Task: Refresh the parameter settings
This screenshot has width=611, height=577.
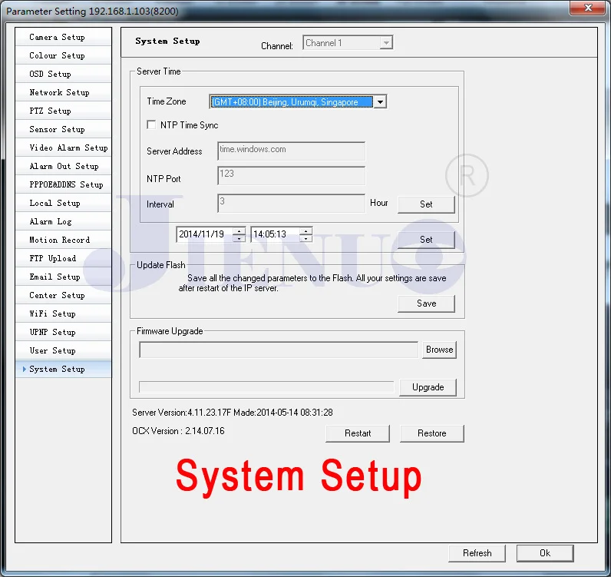Action: point(477,553)
